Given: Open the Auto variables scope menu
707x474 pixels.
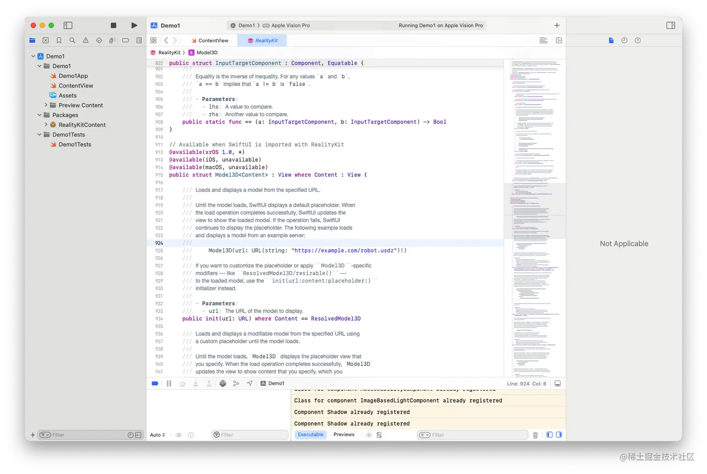Looking at the screenshot, I should [x=158, y=435].
